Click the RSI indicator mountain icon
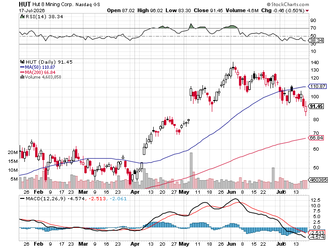Screen dimensions: 328x248 pyautogui.click(x=22, y=16)
